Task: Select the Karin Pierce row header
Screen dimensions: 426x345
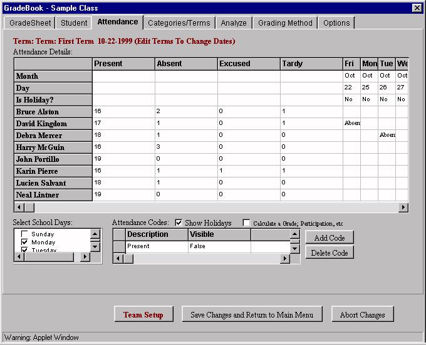Action: 53,171
